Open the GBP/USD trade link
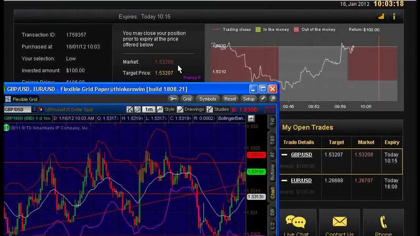The height and width of the screenshot is (236, 420). point(301,155)
